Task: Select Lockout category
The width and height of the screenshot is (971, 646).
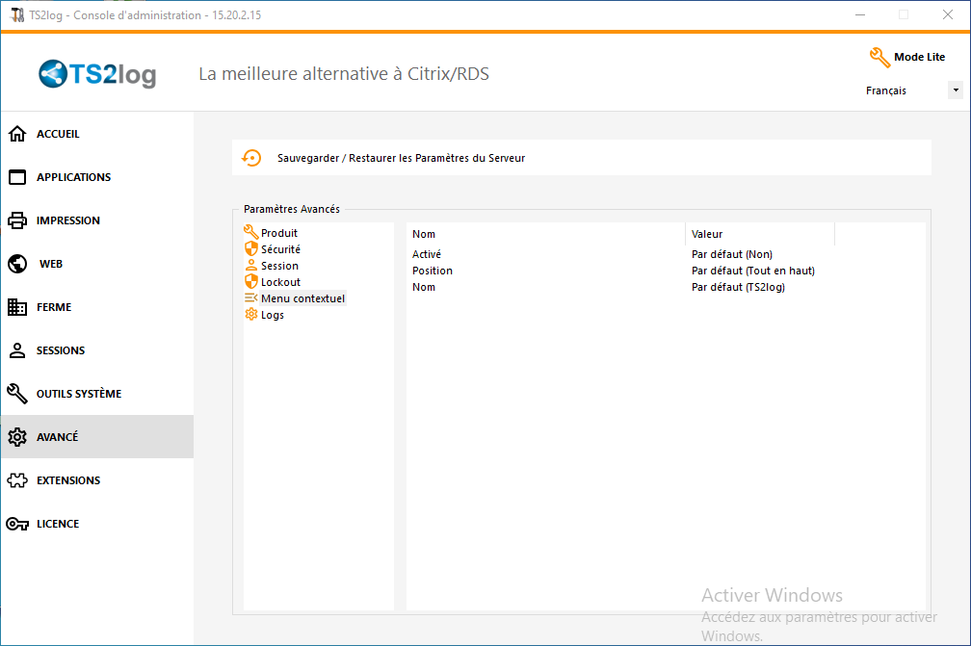Action: point(280,282)
